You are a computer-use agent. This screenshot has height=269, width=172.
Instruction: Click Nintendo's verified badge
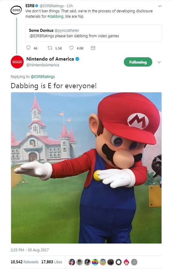pyautogui.click(x=77, y=59)
